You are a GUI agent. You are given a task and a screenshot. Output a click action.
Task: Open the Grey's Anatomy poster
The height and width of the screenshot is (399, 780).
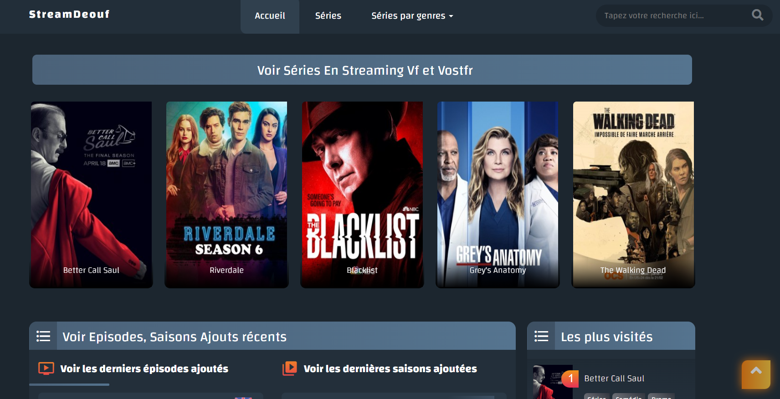click(498, 194)
